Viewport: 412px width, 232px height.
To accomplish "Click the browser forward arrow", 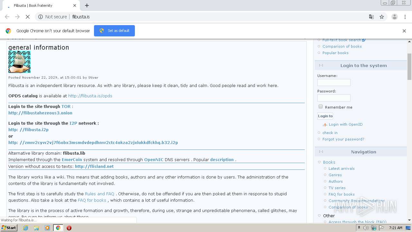I will pyautogui.click(x=17, y=17).
